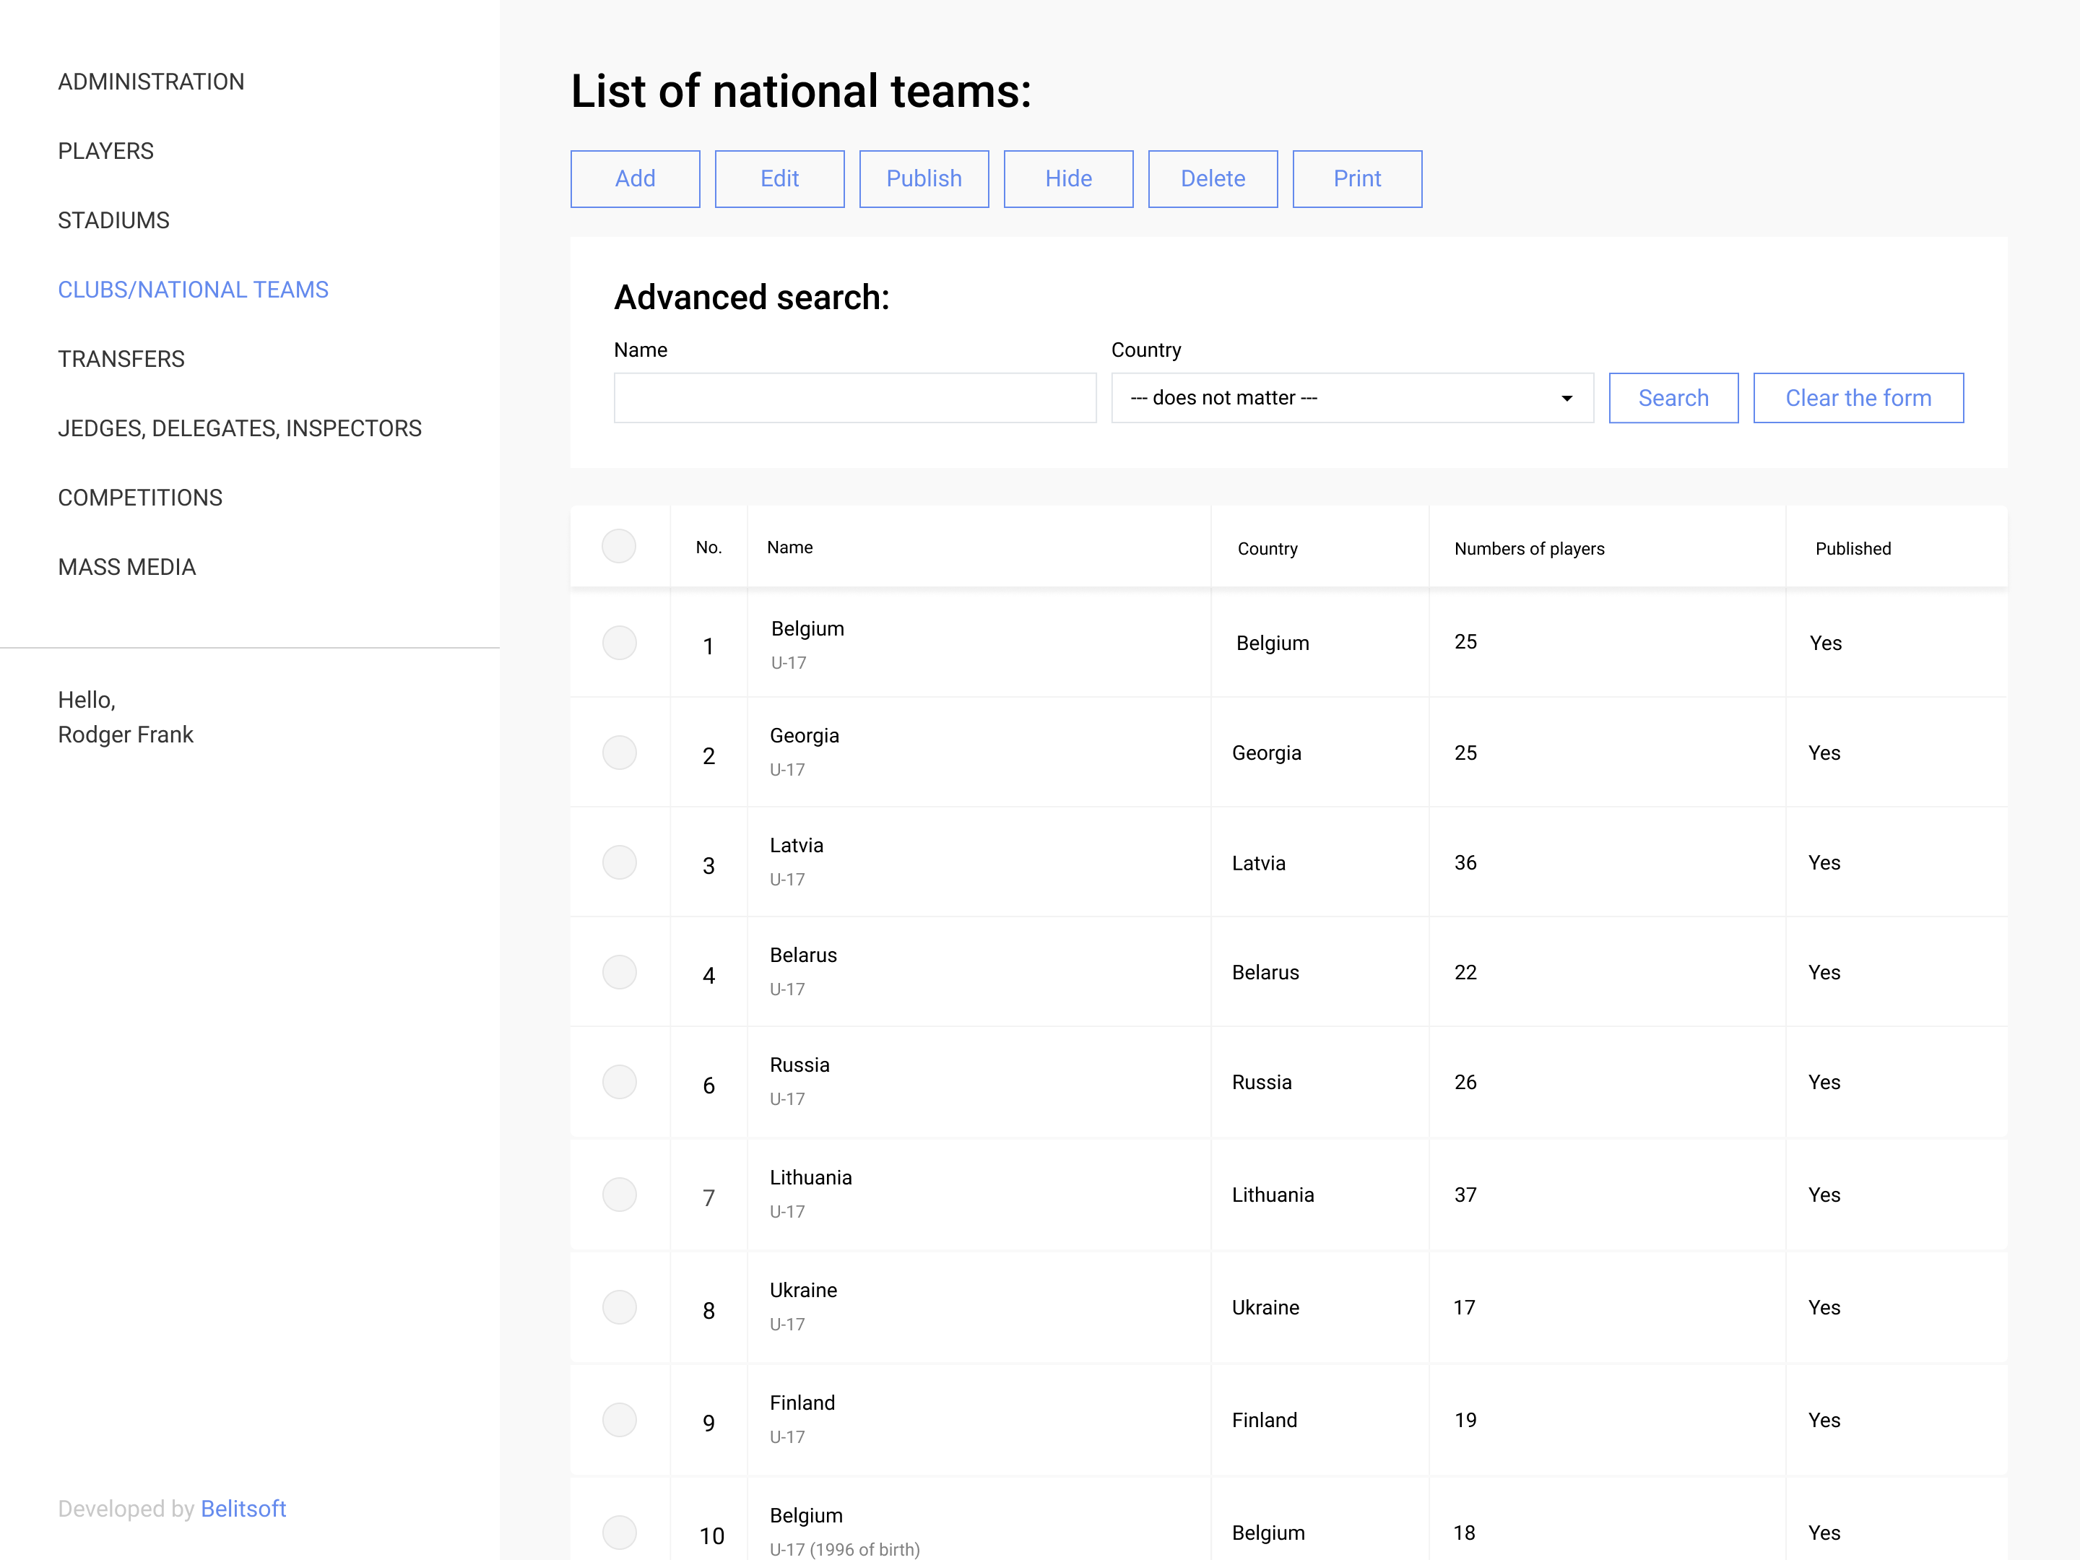
Task: Select the row 10 Belgium checkbox
Action: click(x=620, y=1533)
